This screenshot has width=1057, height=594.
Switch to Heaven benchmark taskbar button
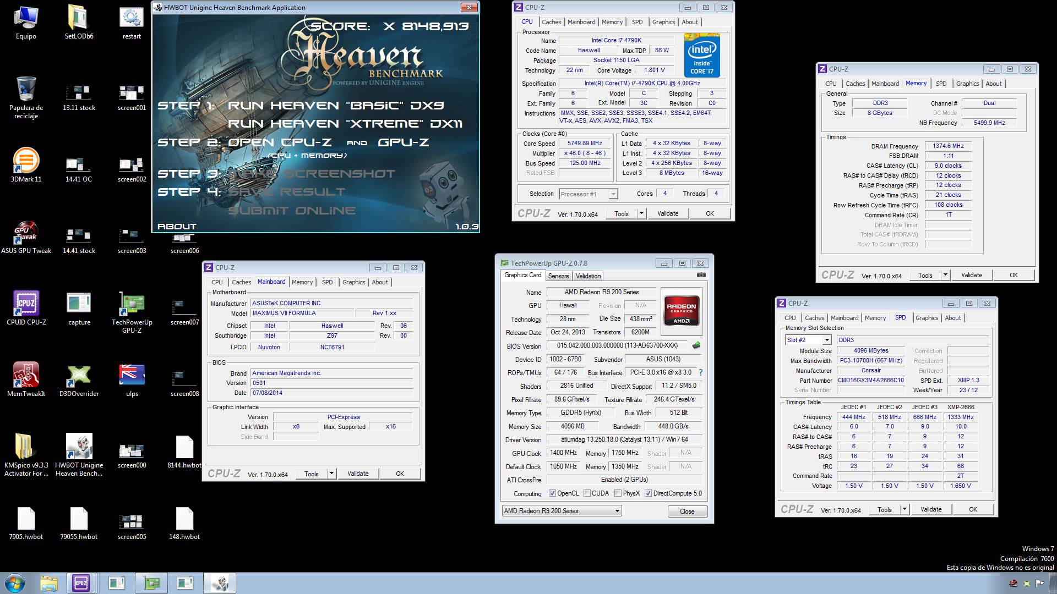click(220, 583)
